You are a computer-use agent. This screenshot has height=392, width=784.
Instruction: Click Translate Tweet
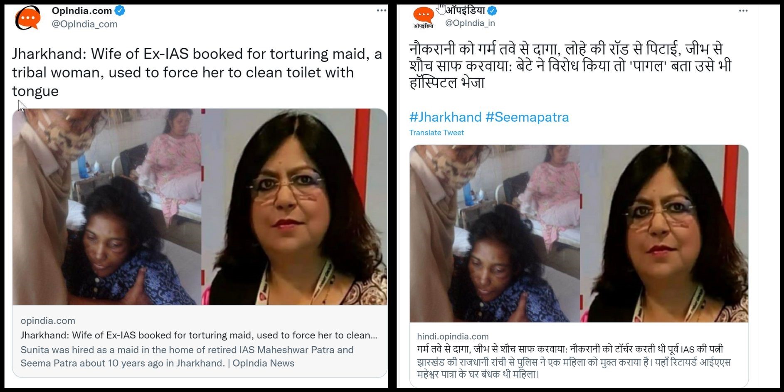point(436,133)
